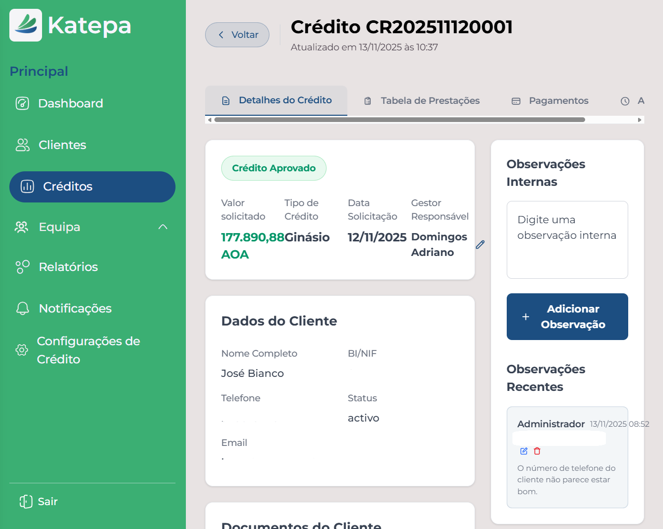Screen dimensions: 663x529
Task: Select the Clientes icon in the sidebar
Action: coord(22,145)
